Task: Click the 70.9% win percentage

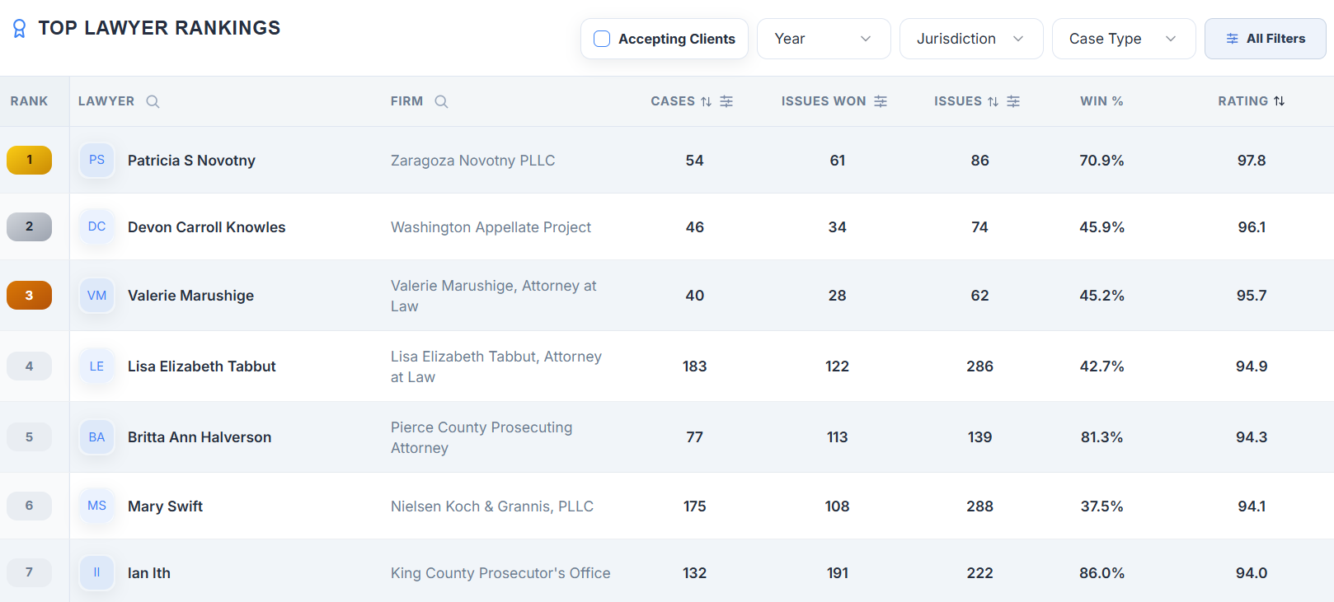Action: point(1101,161)
